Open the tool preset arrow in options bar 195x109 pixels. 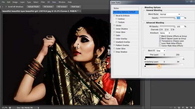point(2,7)
